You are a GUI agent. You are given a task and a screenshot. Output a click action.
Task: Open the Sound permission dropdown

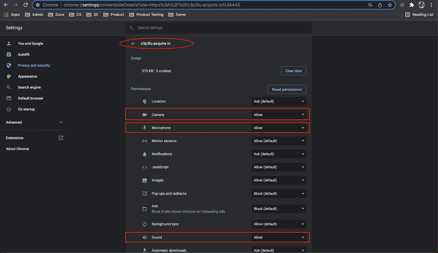click(279, 237)
